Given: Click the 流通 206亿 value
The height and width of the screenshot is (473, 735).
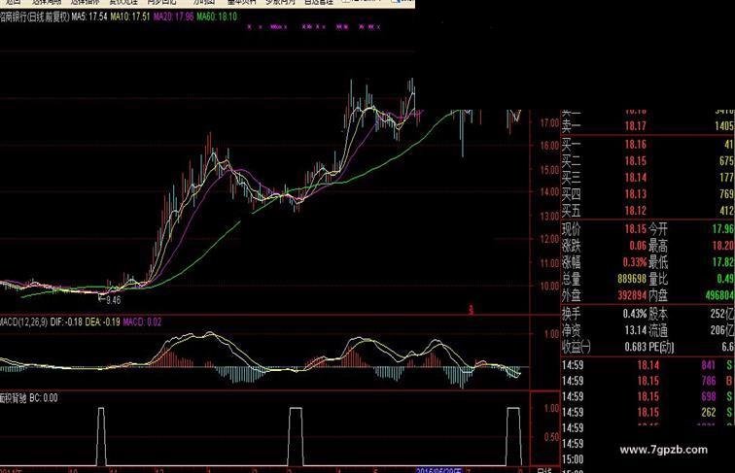Looking at the screenshot, I should [x=721, y=330].
